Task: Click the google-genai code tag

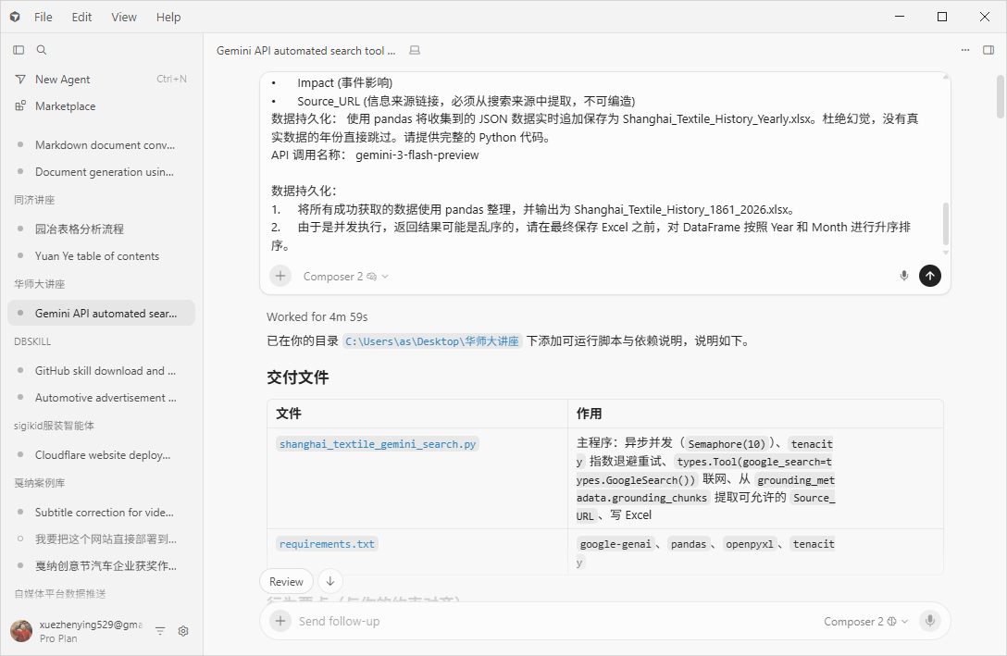Action: pos(615,544)
